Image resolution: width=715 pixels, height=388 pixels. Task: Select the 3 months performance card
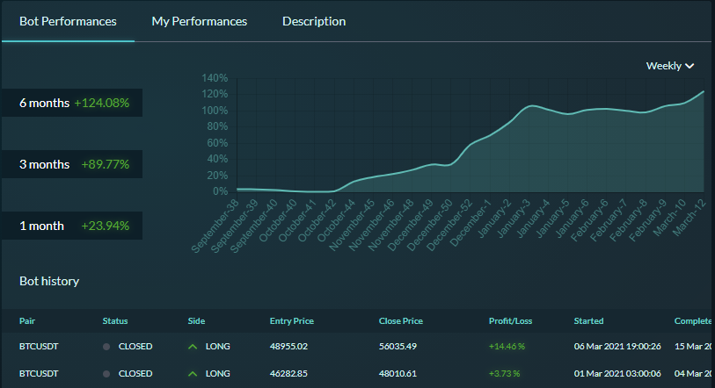pos(72,164)
